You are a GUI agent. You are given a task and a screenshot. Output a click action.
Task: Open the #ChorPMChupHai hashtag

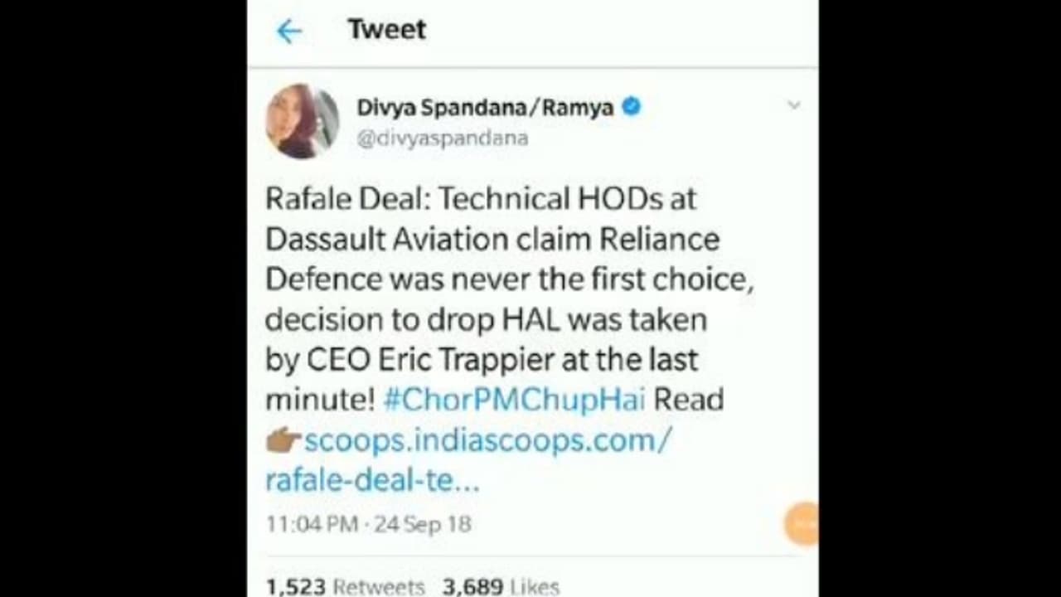(514, 400)
